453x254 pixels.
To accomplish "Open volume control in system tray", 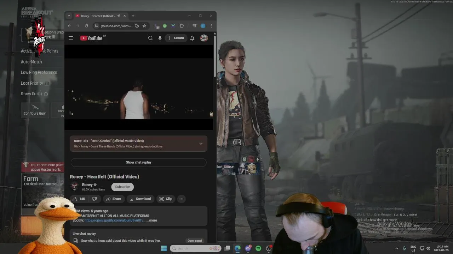I will (x=428, y=248).
